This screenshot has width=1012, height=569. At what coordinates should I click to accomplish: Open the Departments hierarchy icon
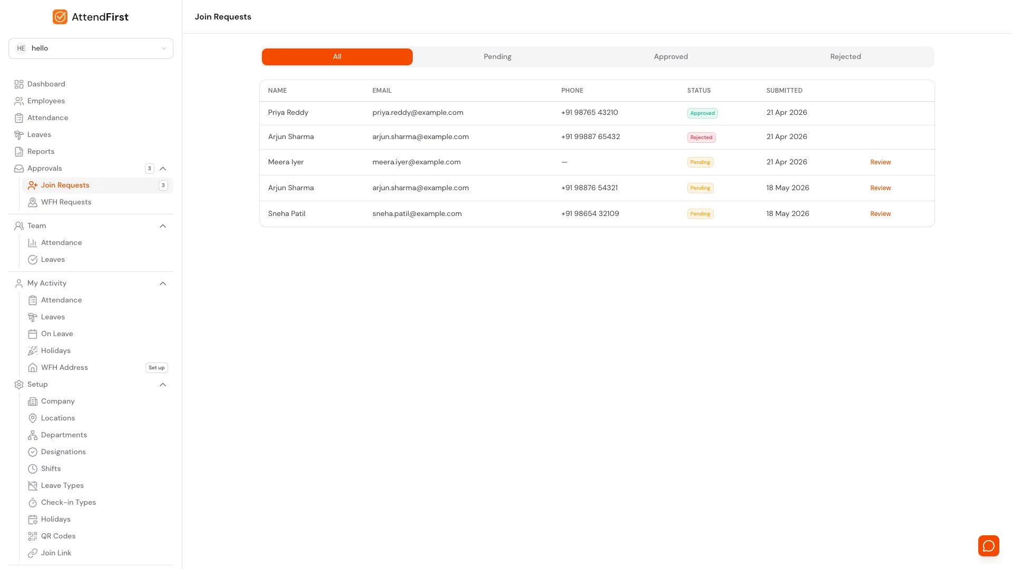point(33,435)
